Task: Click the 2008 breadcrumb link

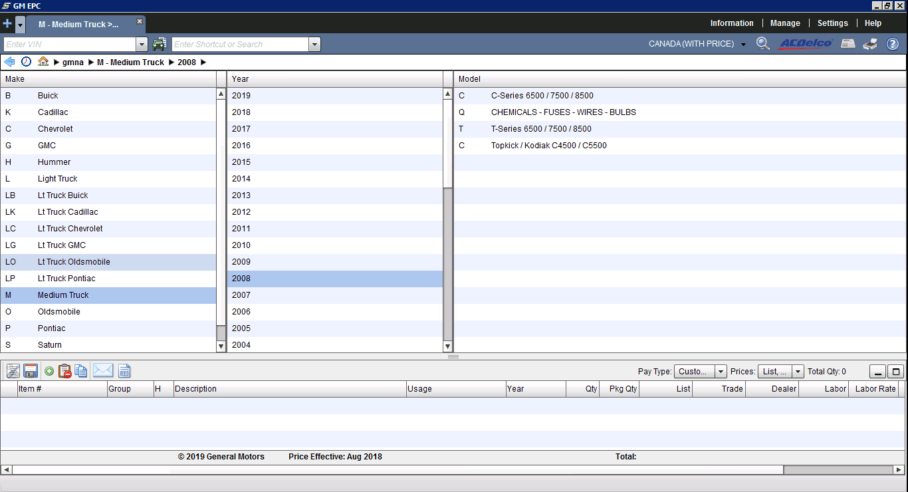Action: coord(187,62)
